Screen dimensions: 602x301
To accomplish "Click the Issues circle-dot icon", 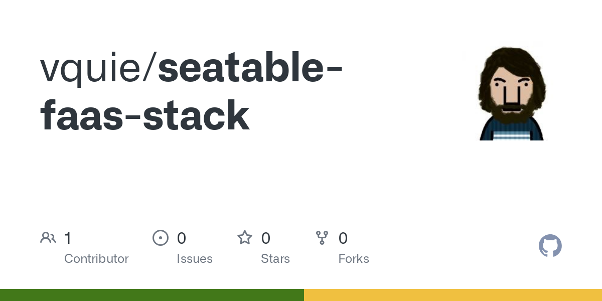I will (x=160, y=238).
